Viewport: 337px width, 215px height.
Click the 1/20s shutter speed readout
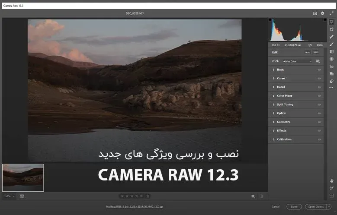[x=320, y=45]
